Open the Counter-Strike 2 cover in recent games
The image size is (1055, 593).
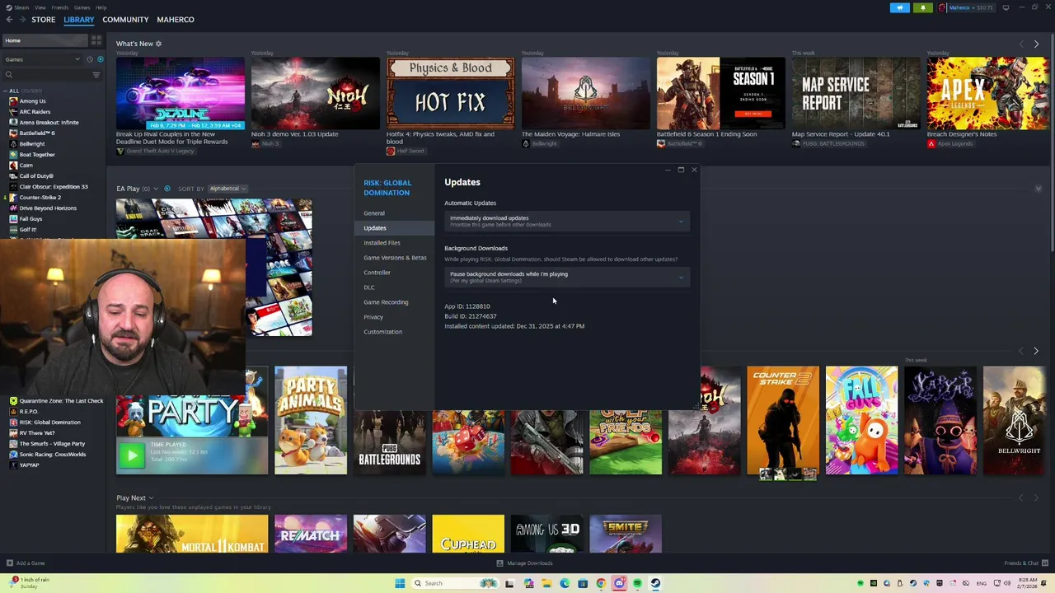tap(783, 421)
